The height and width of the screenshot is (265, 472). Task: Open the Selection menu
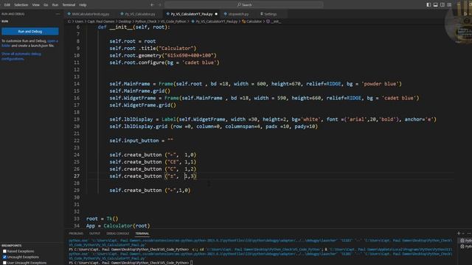pyautogui.click(x=21, y=5)
